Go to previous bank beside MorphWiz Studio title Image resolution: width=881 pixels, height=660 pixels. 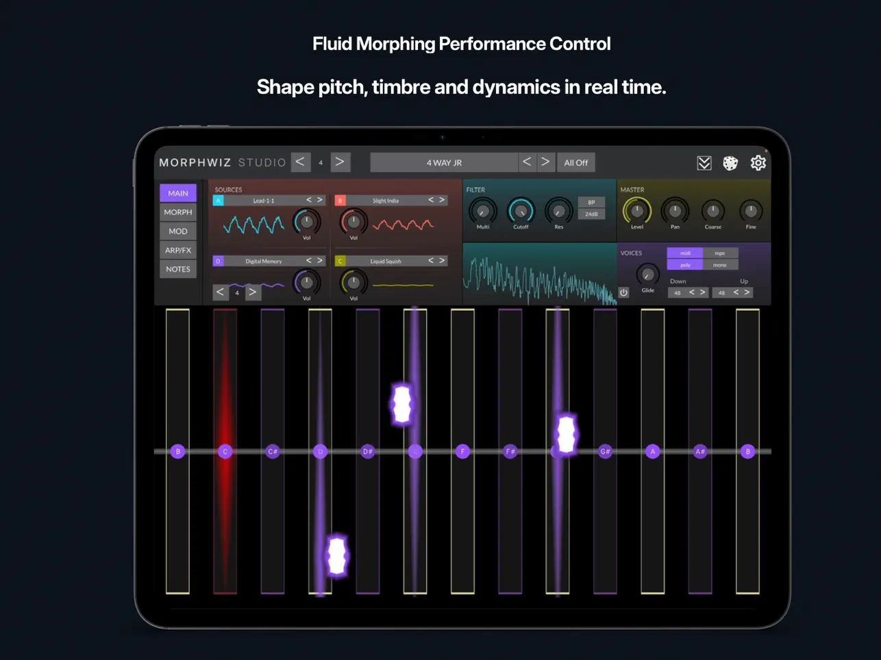click(300, 162)
